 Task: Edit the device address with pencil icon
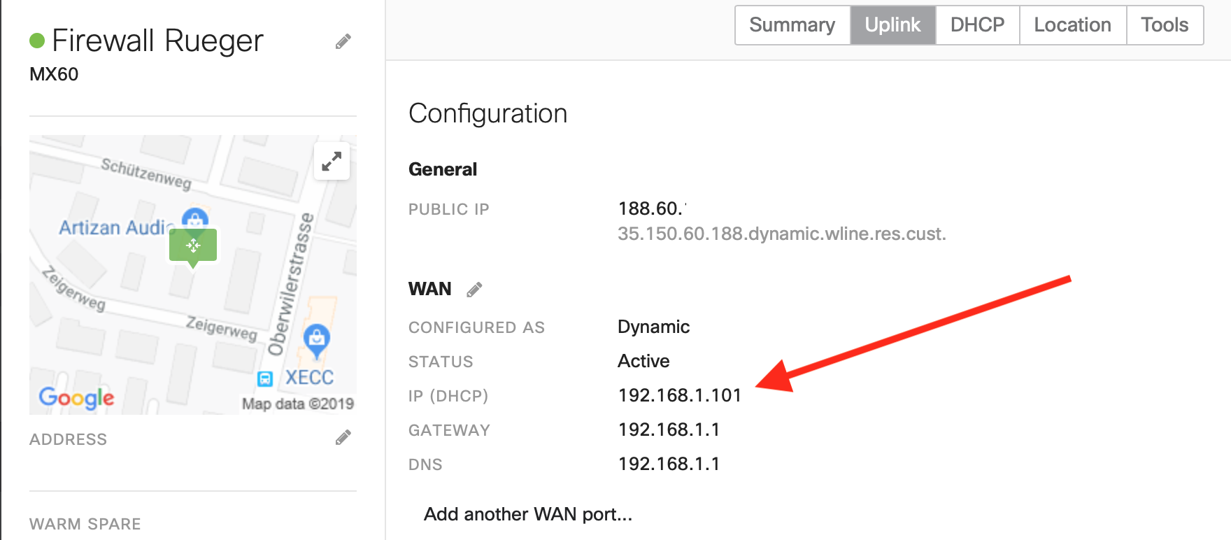[343, 438]
